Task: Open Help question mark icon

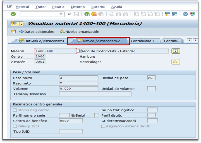Action: coord(185,14)
